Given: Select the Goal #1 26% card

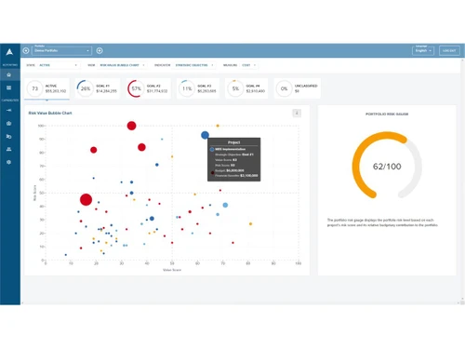Looking at the screenshot, I should 98,88.
